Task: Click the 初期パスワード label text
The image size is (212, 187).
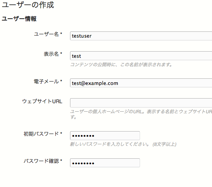Action: click(41, 134)
